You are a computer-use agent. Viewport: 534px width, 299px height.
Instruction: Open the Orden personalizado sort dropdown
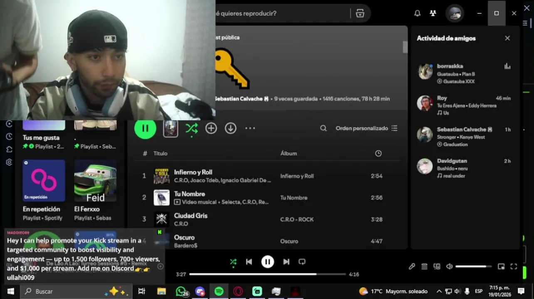[x=366, y=128]
